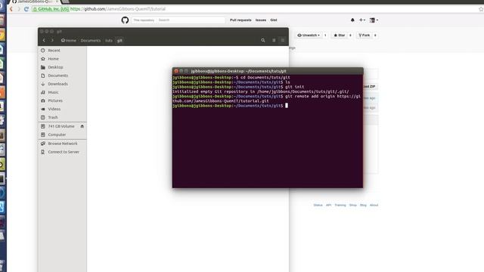The width and height of the screenshot is (484, 272).
Task: Select git in file manager path bar
Action: (119, 40)
